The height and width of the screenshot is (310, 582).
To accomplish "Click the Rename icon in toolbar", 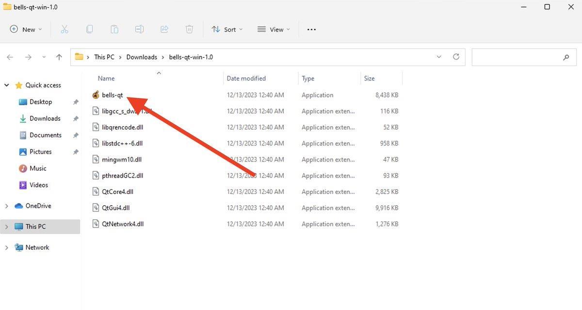I will (x=139, y=29).
